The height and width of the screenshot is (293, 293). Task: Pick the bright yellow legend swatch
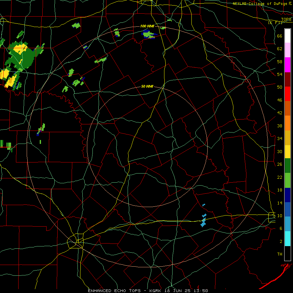287,152
